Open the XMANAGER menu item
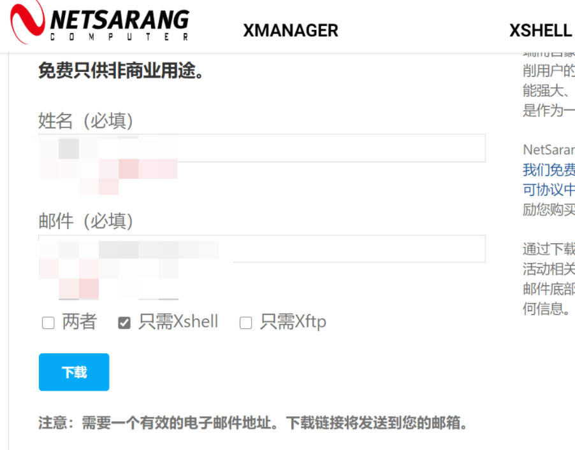The image size is (575, 450). click(290, 31)
